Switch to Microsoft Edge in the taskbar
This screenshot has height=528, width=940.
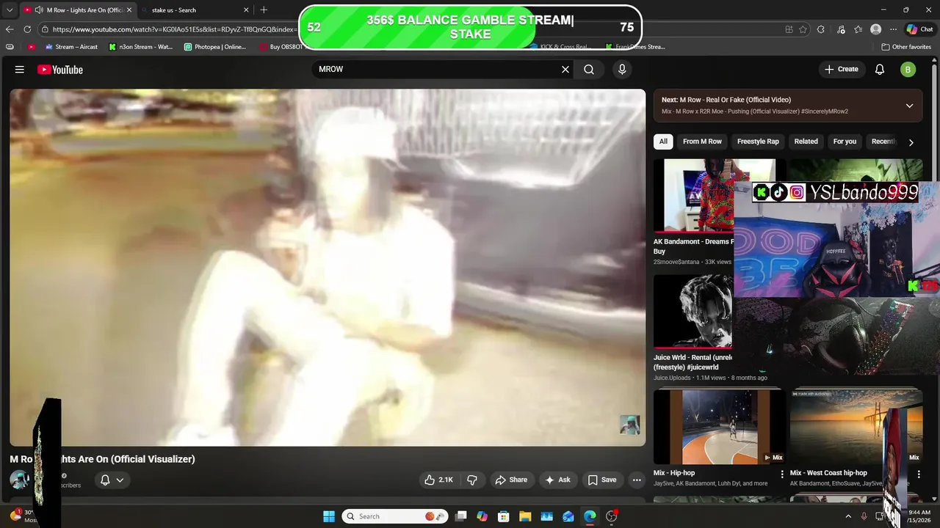590,516
